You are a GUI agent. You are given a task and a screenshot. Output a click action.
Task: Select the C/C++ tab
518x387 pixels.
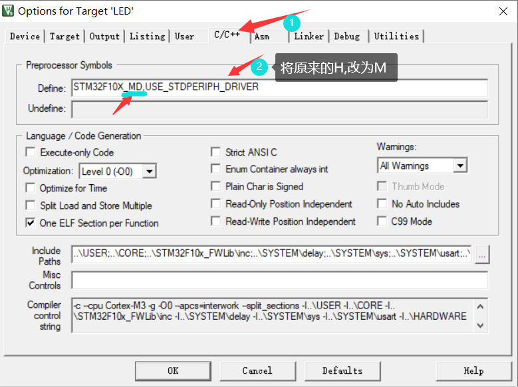tap(229, 35)
